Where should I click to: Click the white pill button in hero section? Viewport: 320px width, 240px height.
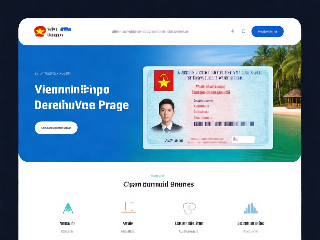[x=56, y=128]
